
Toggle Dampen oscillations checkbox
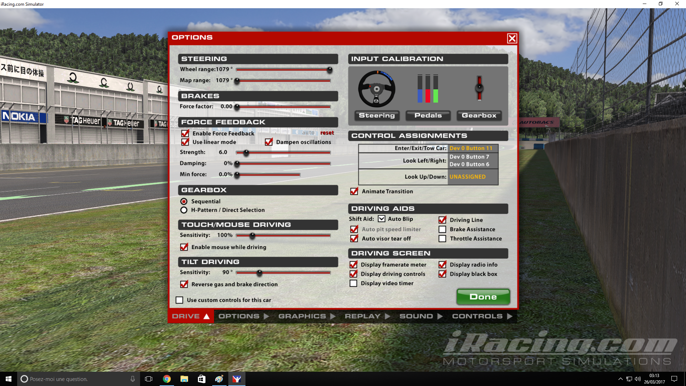tap(269, 142)
